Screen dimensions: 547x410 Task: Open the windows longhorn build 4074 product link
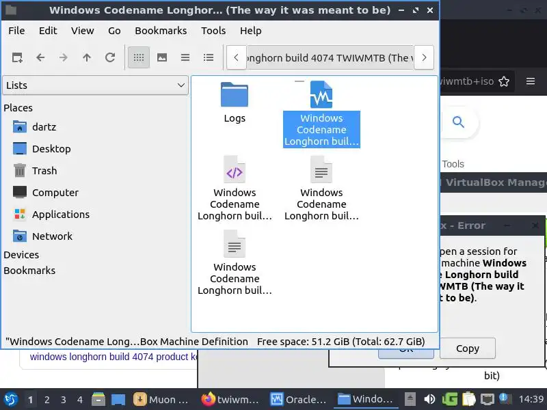pos(114,357)
